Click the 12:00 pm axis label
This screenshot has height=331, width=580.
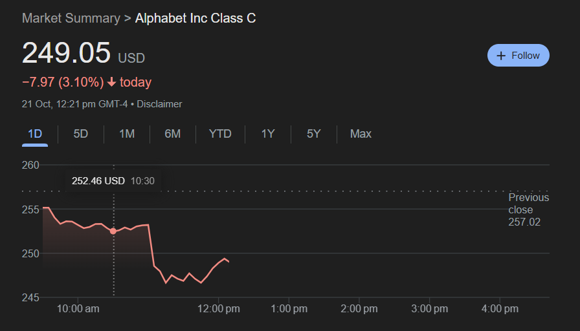pos(219,309)
